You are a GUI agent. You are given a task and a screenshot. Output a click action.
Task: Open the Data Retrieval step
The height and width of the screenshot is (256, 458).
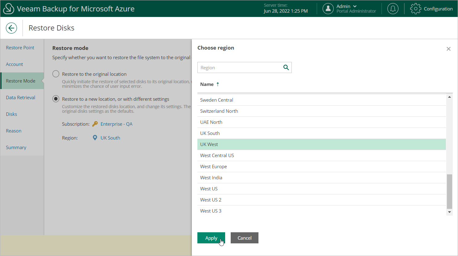(21, 98)
